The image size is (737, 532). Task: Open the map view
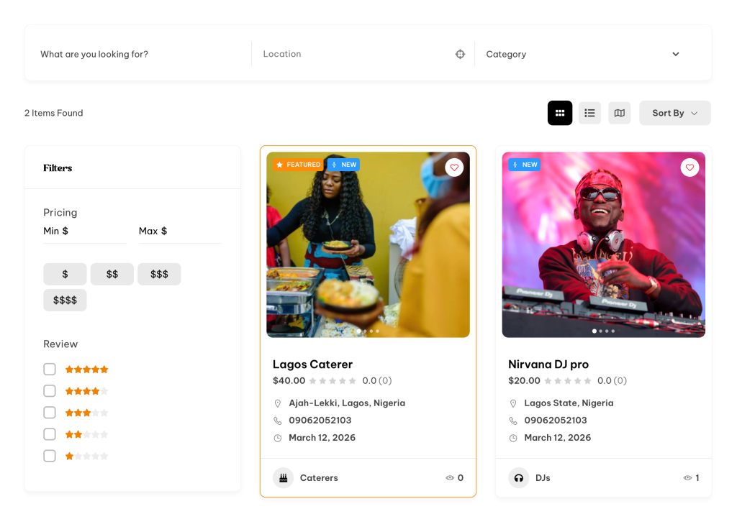(619, 113)
